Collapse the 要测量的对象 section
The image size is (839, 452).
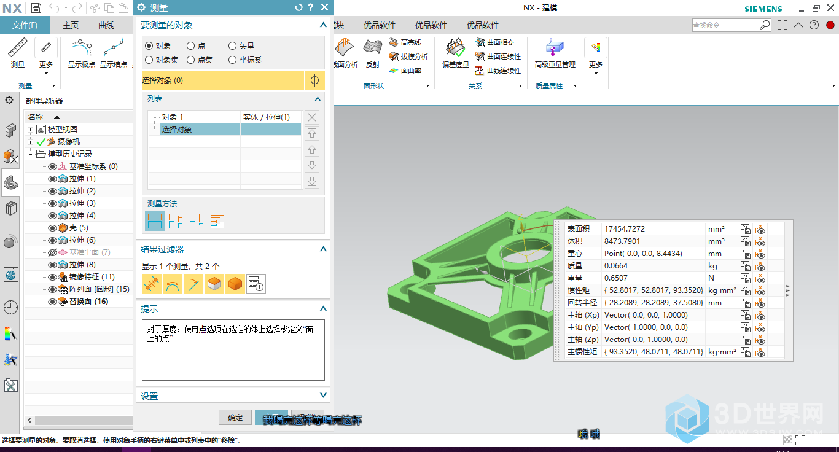point(323,25)
